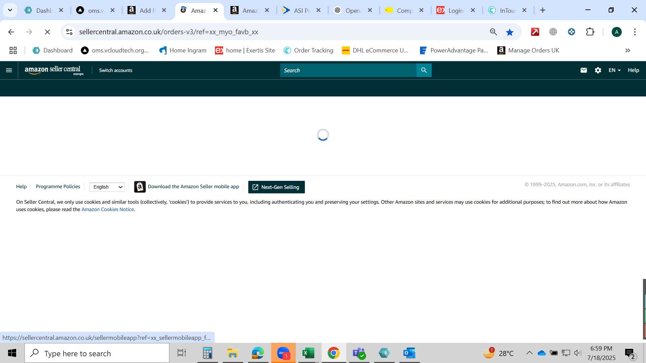The image size is (646, 363).
Task: Open the Amazon Cookies Notice link
Action: 108,209
